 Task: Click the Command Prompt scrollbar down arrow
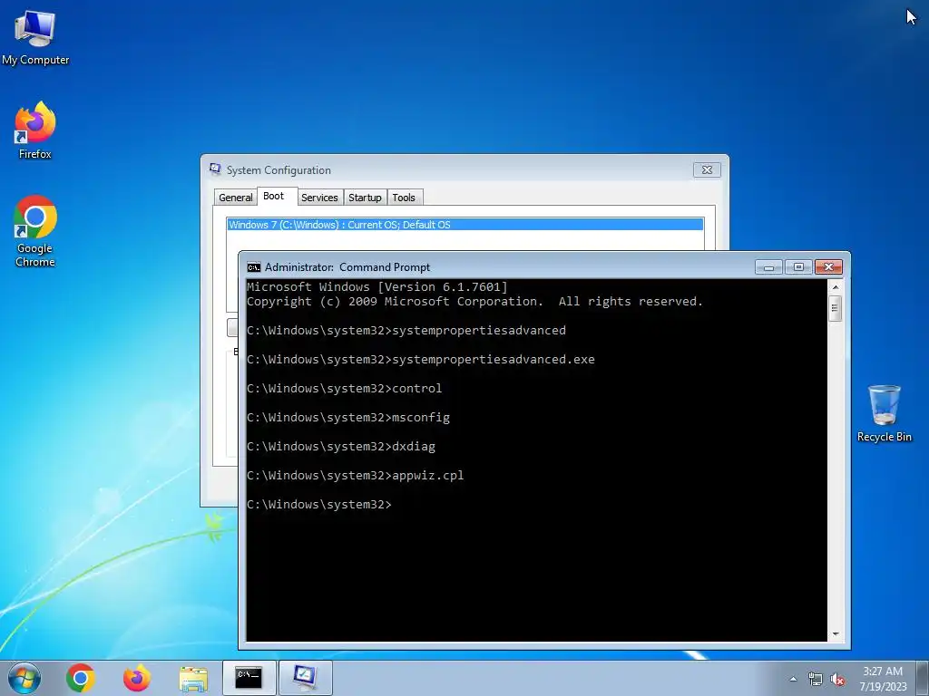click(836, 633)
